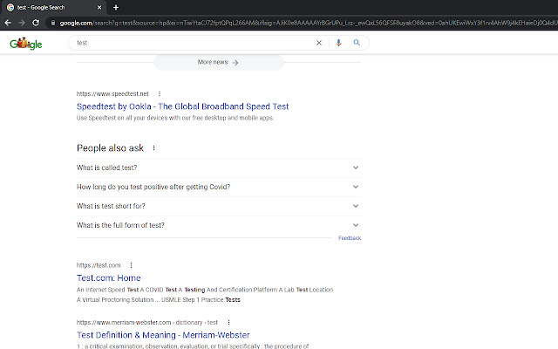This screenshot has height=349, width=558.
Task: Start voice search with microphone icon
Action: (x=338, y=43)
